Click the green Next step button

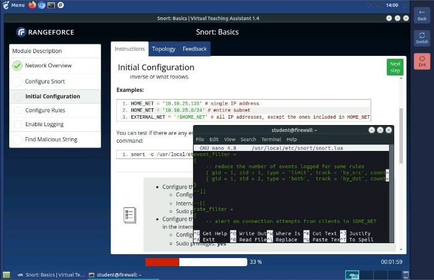[395, 67]
